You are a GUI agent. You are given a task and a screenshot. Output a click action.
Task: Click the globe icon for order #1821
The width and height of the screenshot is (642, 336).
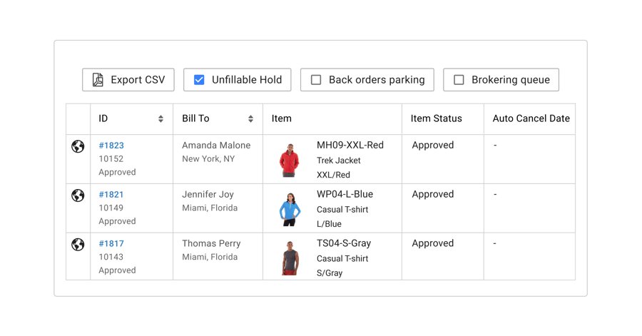[78, 195]
